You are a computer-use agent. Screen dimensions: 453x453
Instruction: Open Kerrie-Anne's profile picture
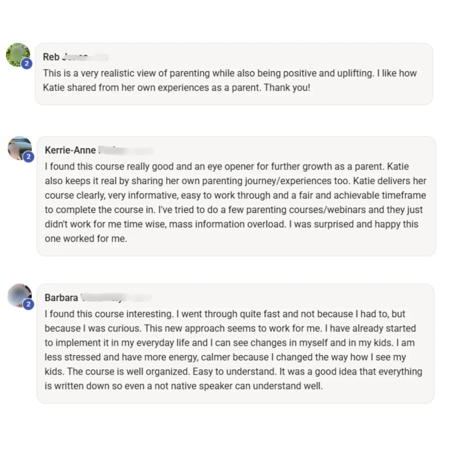click(20, 148)
